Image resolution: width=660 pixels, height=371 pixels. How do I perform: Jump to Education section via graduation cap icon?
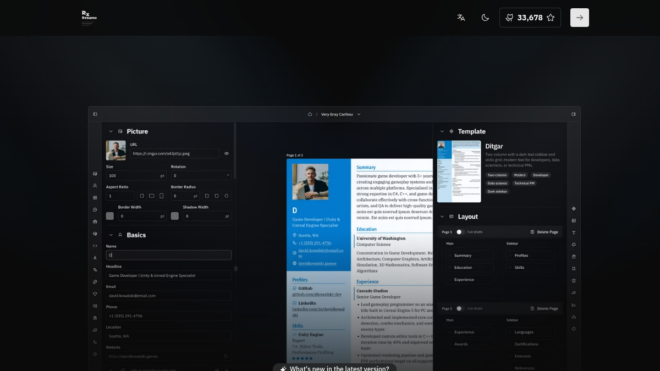click(x=95, y=234)
